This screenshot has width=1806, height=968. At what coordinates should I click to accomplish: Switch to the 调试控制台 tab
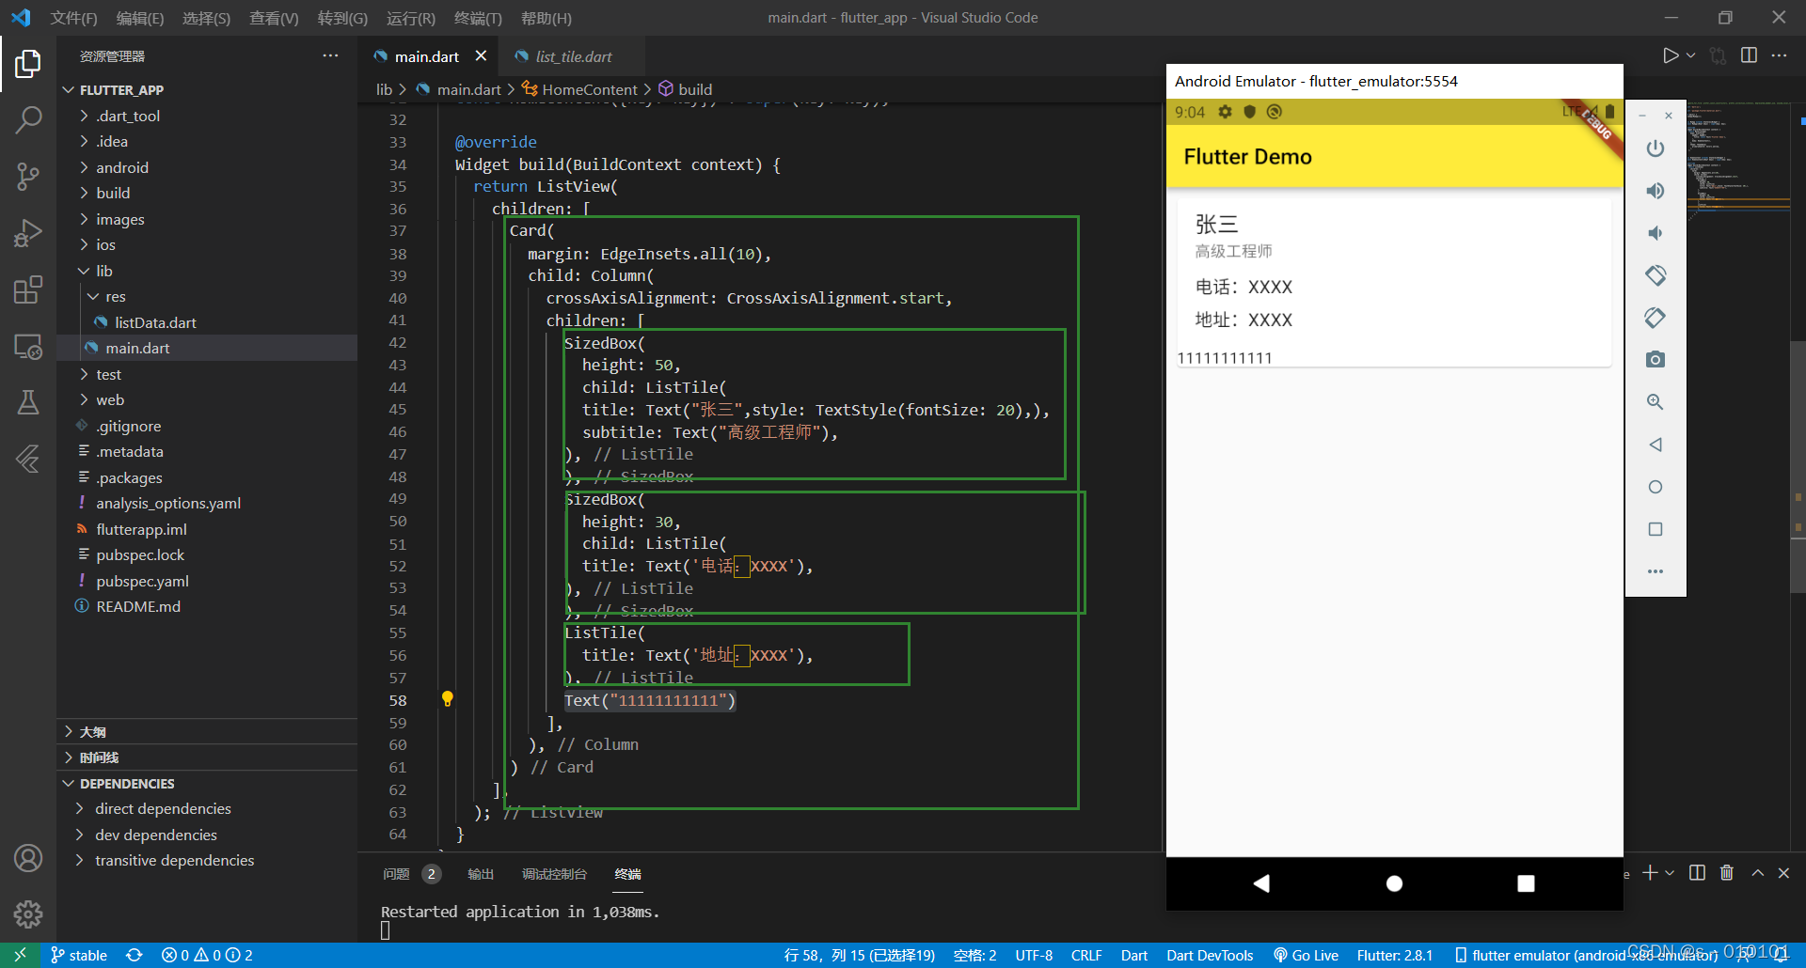pyautogui.click(x=554, y=874)
